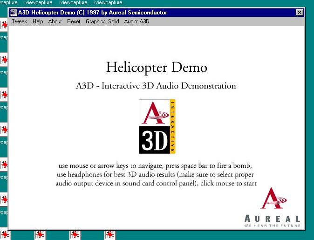
Task: Click the Reset menu item
Action: [74, 21]
